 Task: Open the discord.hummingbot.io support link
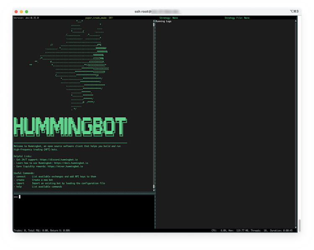click(59, 159)
